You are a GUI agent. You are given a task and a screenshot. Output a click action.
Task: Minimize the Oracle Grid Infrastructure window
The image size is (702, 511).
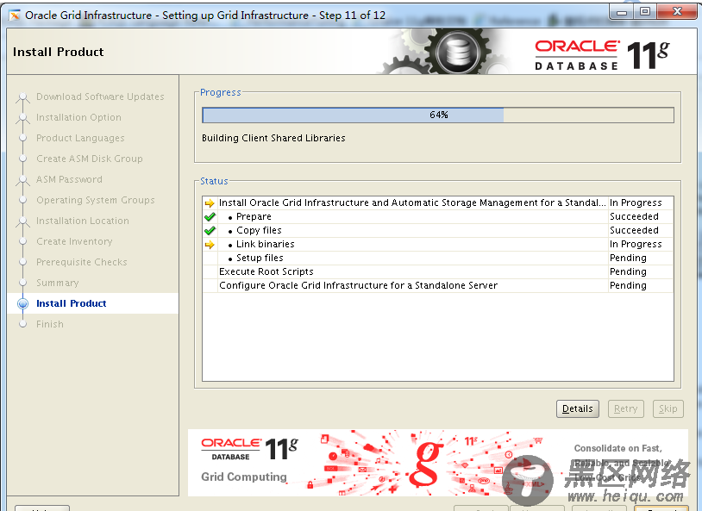click(x=622, y=12)
